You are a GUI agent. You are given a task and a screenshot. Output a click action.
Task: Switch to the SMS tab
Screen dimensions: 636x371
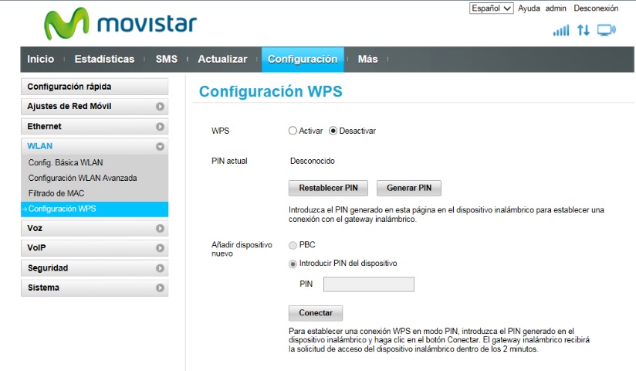click(166, 60)
